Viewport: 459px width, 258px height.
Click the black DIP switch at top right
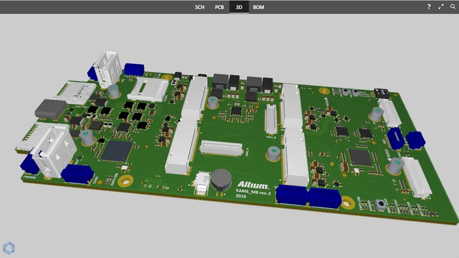379,92
